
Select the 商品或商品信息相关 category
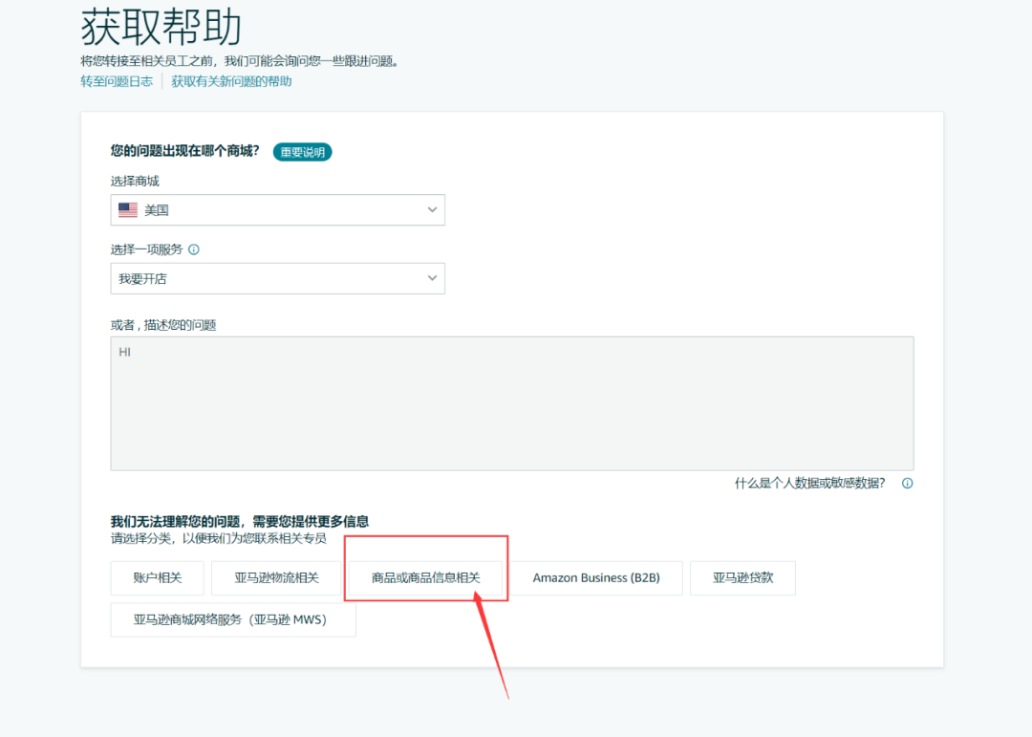pos(425,577)
